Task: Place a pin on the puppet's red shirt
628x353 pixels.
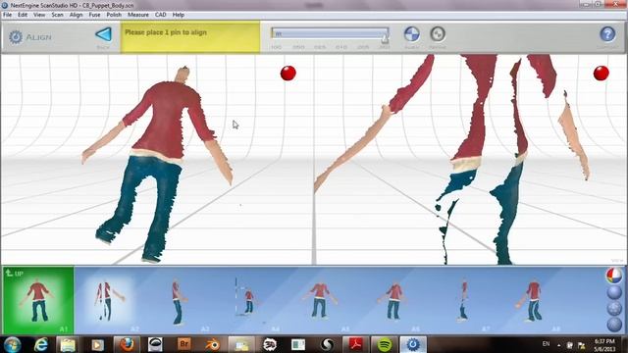Action: tap(166, 120)
